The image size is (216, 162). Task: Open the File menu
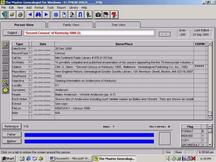coord(4,7)
